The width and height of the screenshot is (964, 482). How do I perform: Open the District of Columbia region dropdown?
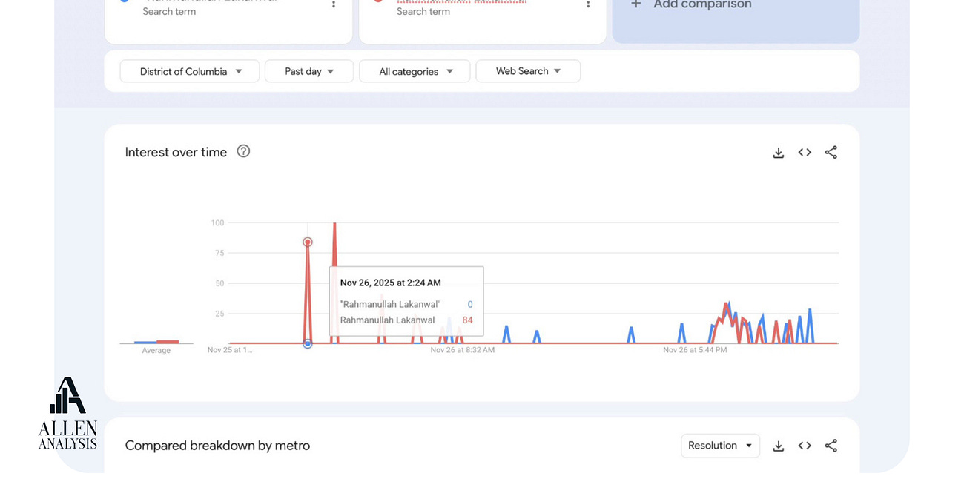tap(189, 71)
